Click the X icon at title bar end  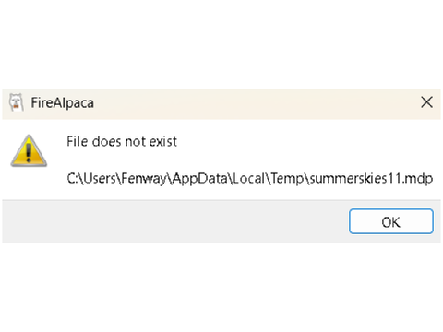coord(426,102)
